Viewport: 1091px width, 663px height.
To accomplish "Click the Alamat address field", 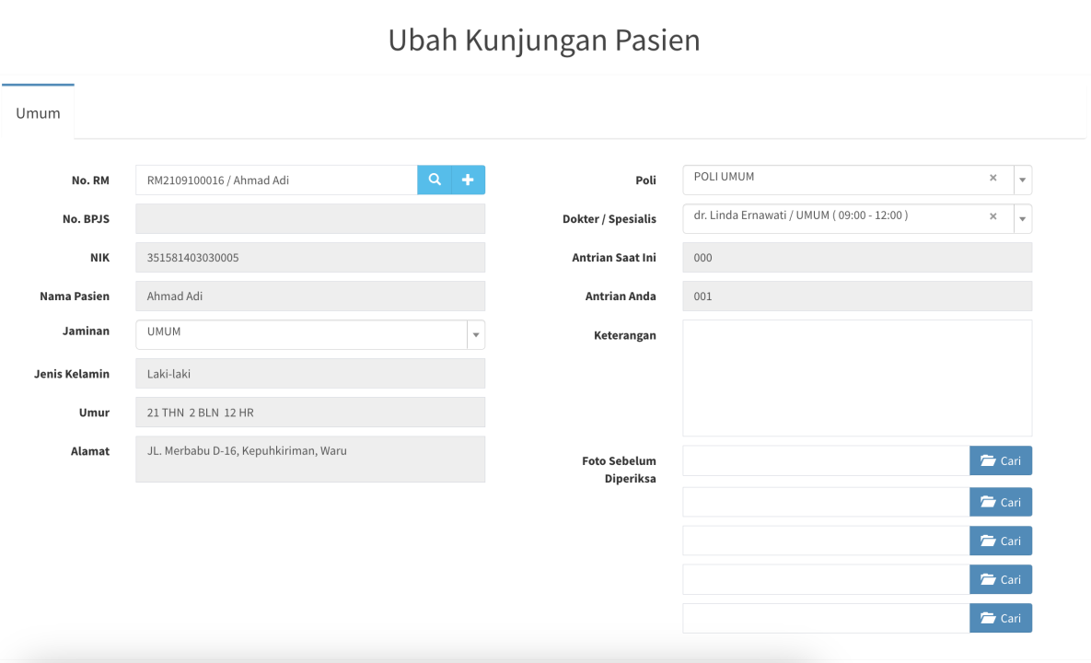I will click(x=309, y=459).
